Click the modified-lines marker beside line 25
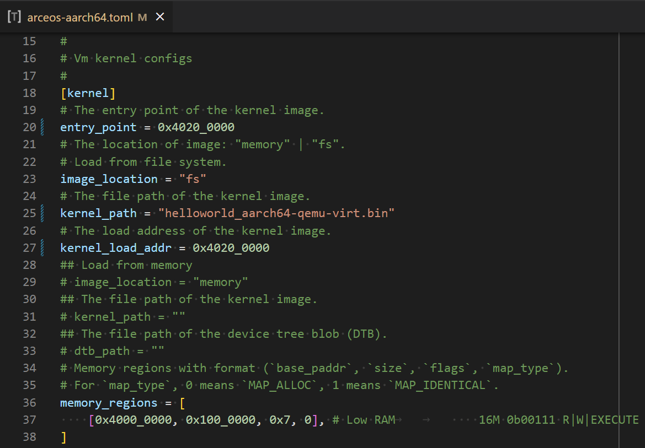This screenshot has width=645, height=448. 42,213
